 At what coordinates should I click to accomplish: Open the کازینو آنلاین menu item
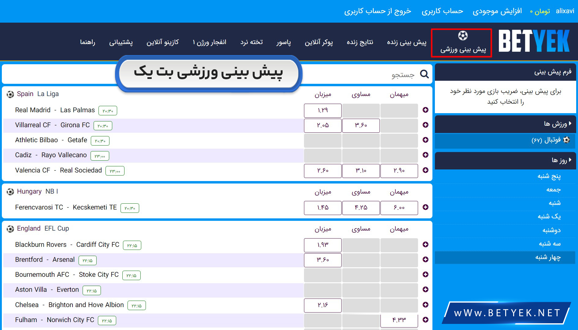click(163, 42)
